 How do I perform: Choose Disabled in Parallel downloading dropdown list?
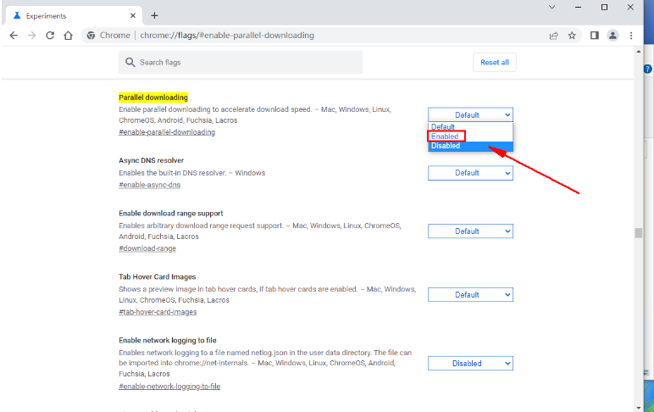click(x=446, y=146)
